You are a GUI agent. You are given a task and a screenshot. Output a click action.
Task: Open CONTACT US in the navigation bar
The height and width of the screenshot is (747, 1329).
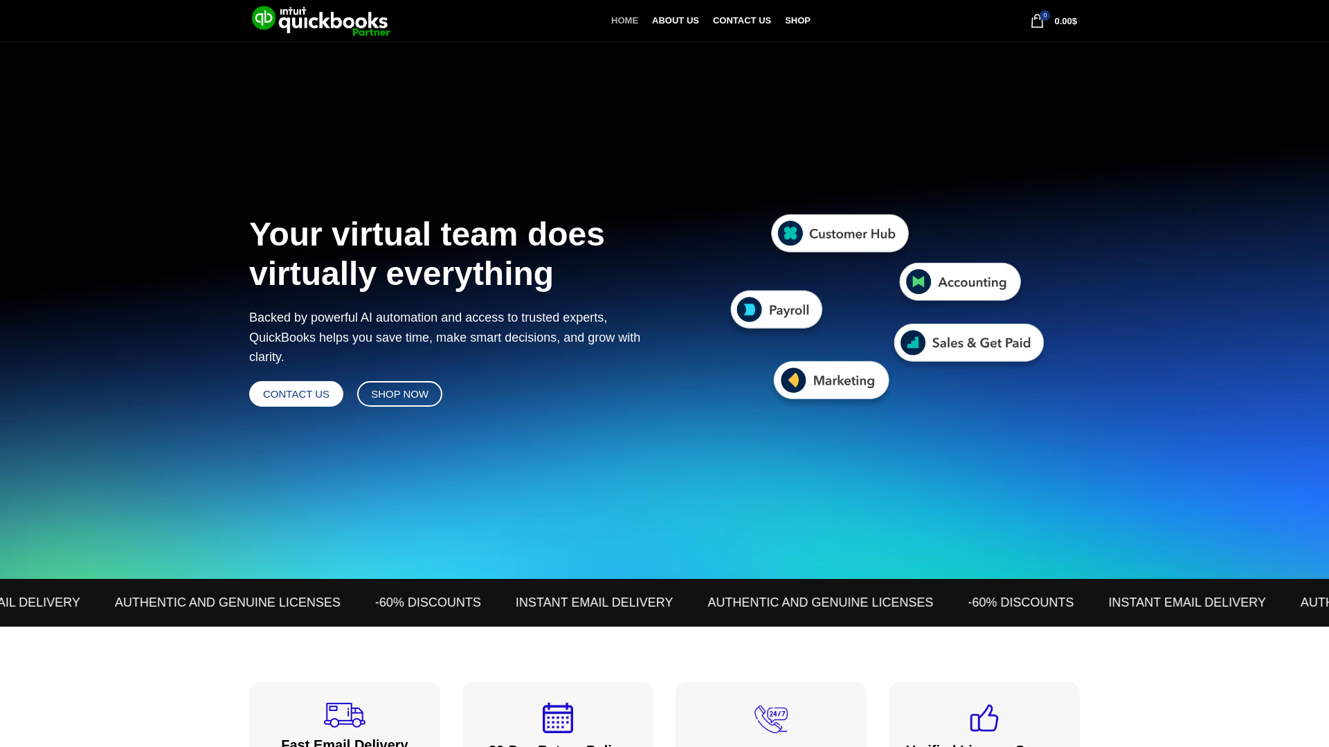[742, 21]
